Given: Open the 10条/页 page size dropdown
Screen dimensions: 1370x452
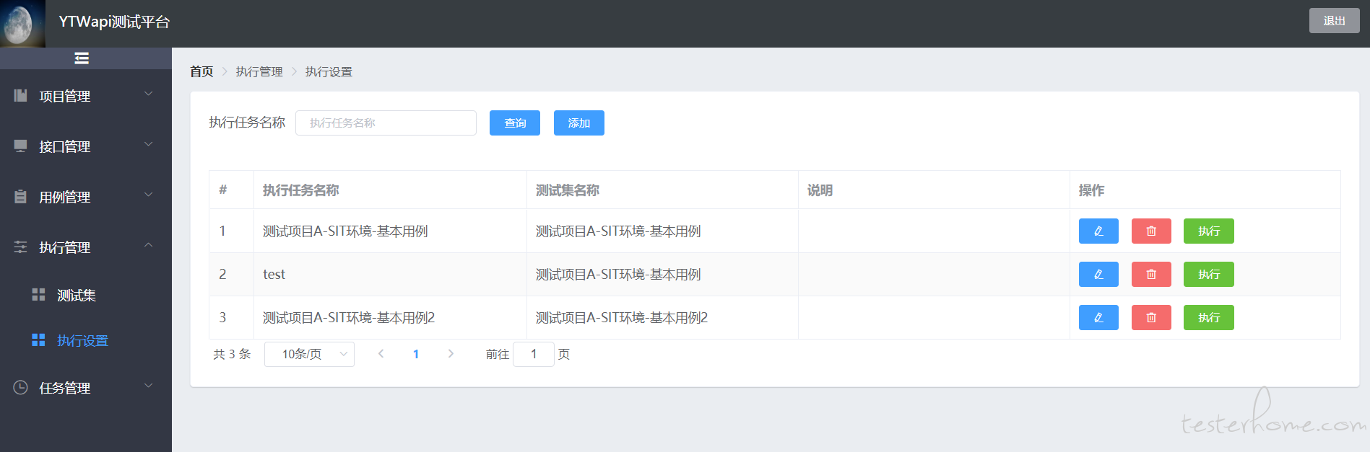Looking at the screenshot, I should pos(309,354).
